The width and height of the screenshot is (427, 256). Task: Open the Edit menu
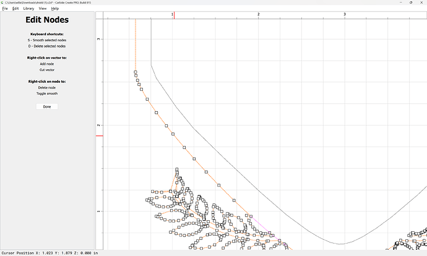(15, 9)
